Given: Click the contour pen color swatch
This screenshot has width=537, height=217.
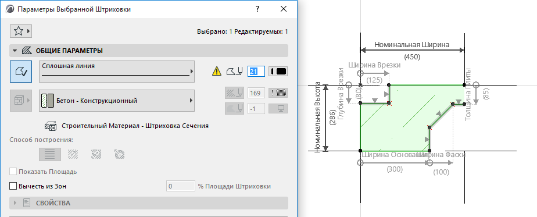Looking at the screenshot, I should 278,72.
